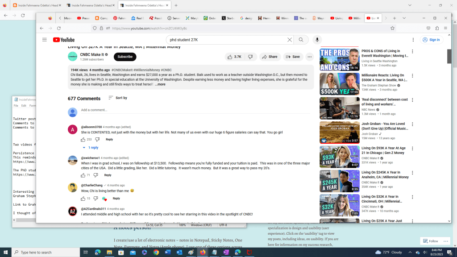Open Notepad's Format menu

pyautogui.click(x=32, y=105)
